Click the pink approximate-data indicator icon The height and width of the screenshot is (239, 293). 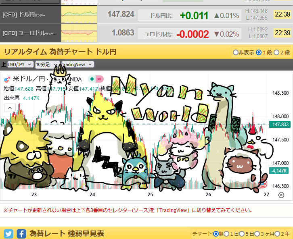pos(99,79)
